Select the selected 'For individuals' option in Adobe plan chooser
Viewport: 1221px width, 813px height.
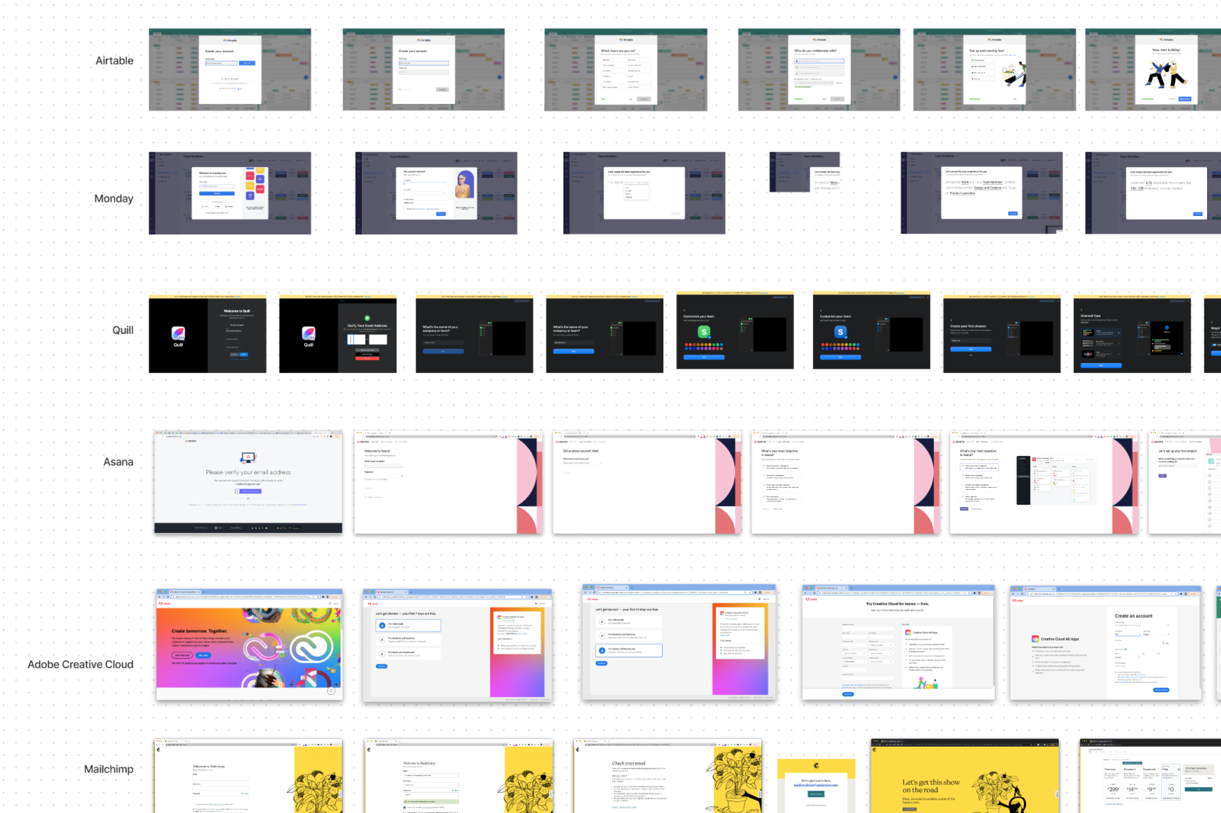pos(408,625)
